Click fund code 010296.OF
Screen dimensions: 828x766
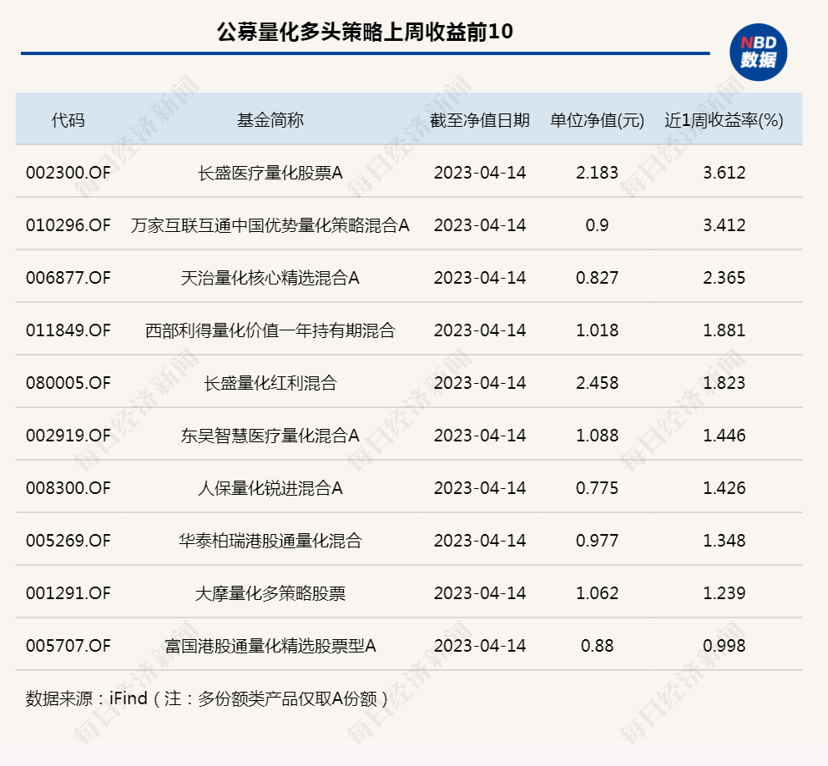pyautogui.click(x=68, y=225)
